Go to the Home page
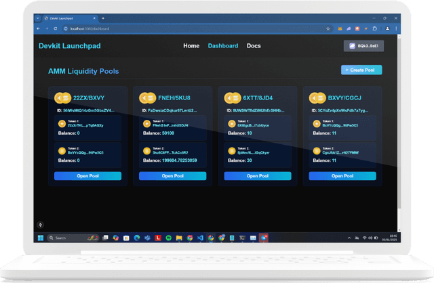This screenshot has width=434, height=283. coord(191,46)
